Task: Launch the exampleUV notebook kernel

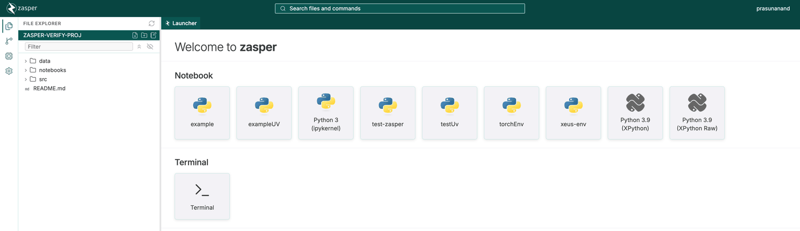Action: click(264, 113)
